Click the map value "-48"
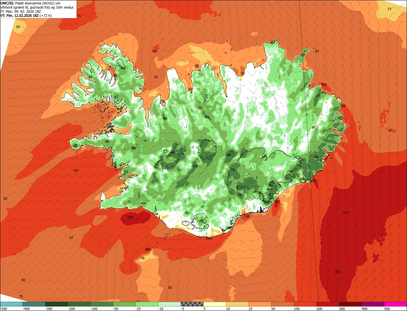 pyautogui.click(x=201, y=221)
